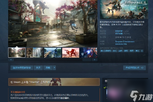Click the 动作 action tag
Viewport: 153px width, 102px height.
click(120, 51)
